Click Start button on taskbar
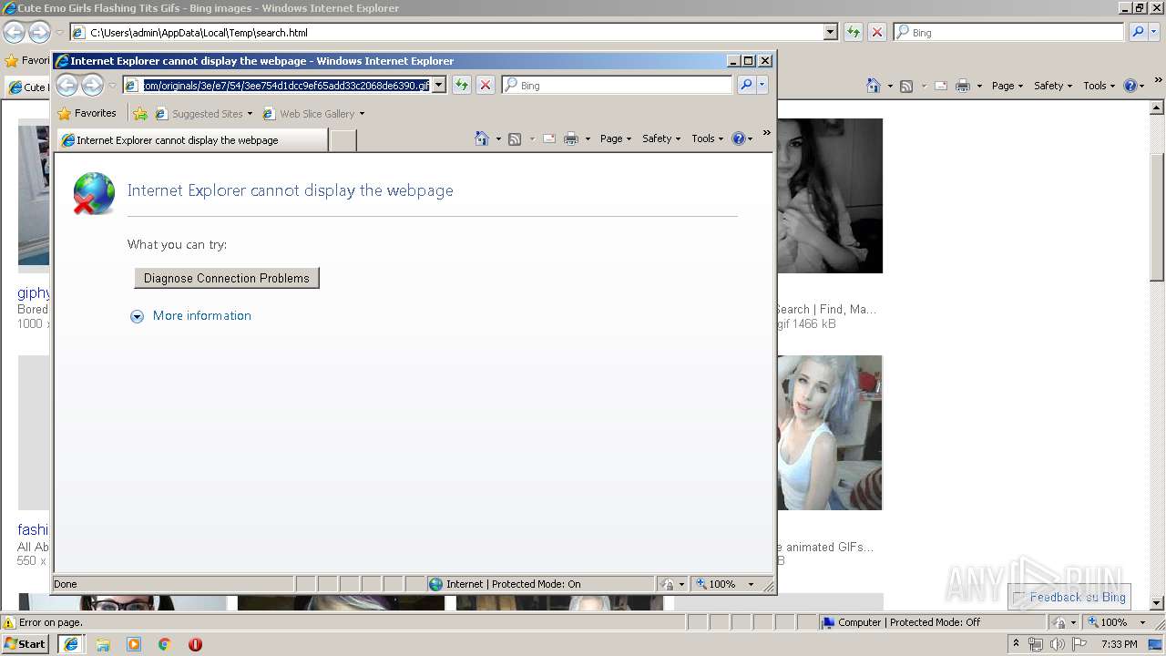Viewport: 1166px width, 656px height. point(26,644)
